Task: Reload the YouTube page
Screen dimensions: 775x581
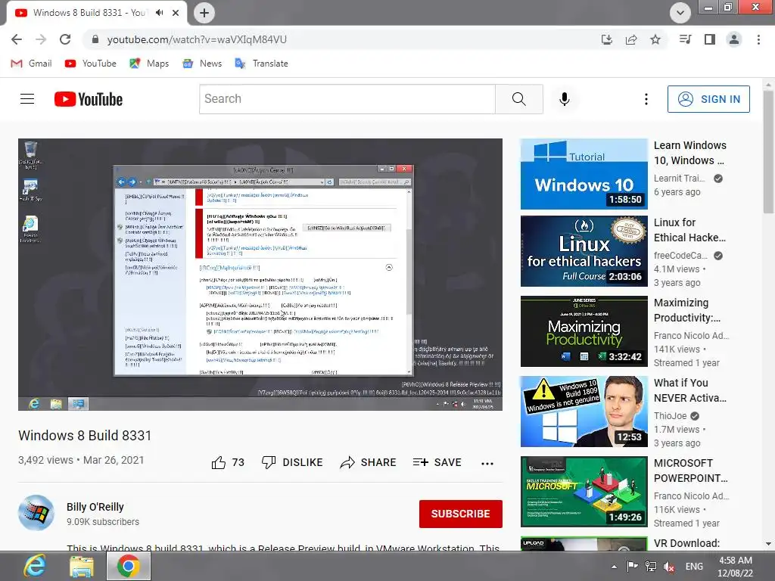Action: [65, 39]
